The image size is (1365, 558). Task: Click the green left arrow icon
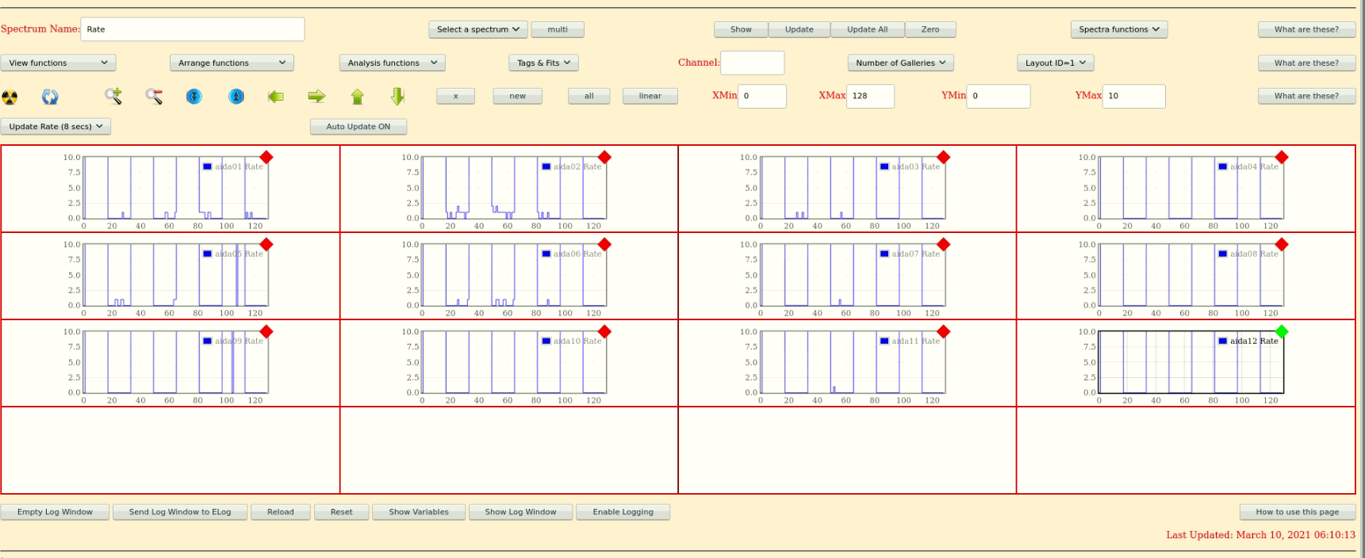(x=276, y=97)
